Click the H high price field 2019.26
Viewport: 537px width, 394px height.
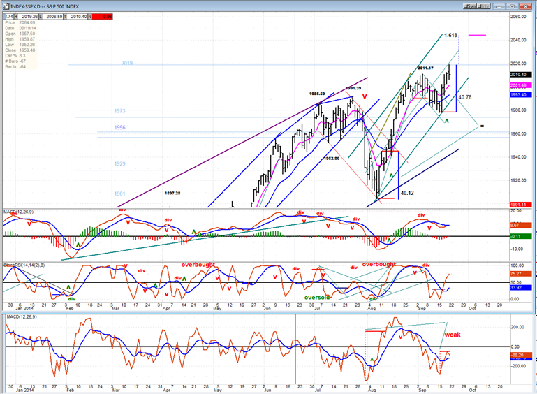click(27, 17)
